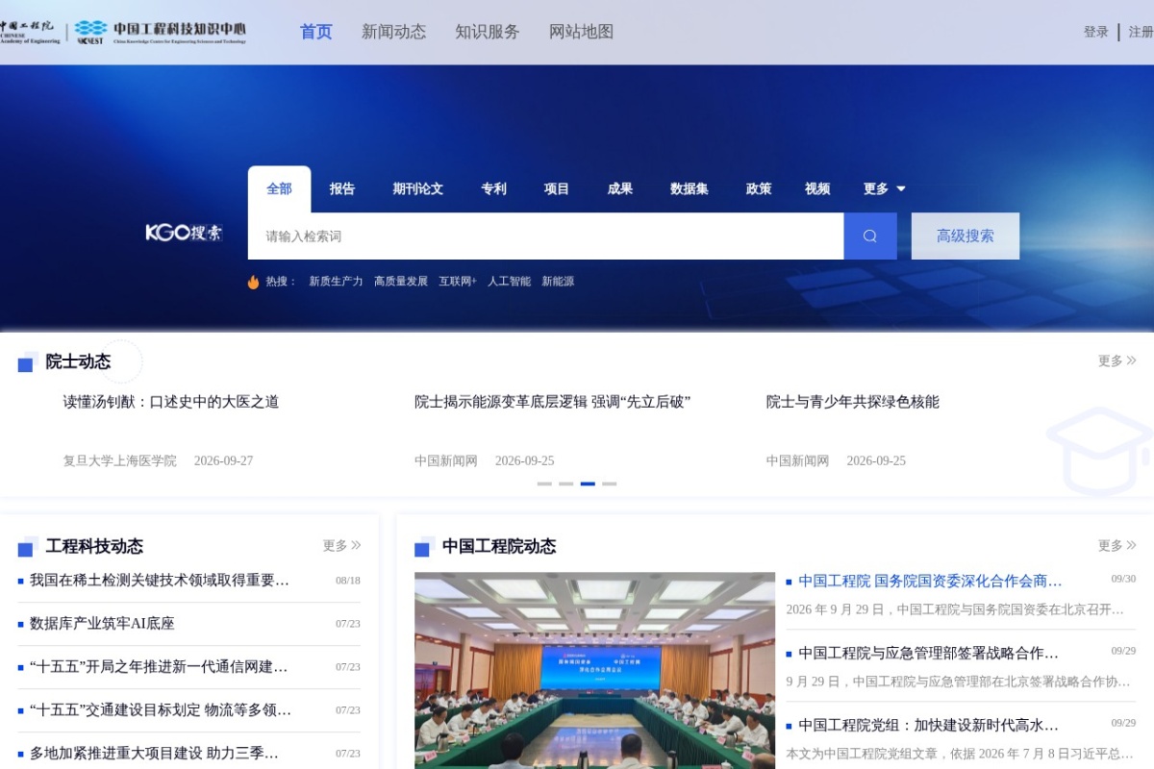Select the 成果 search tab
Image resolution: width=1154 pixels, height=769 pixels.
[620, 188]
